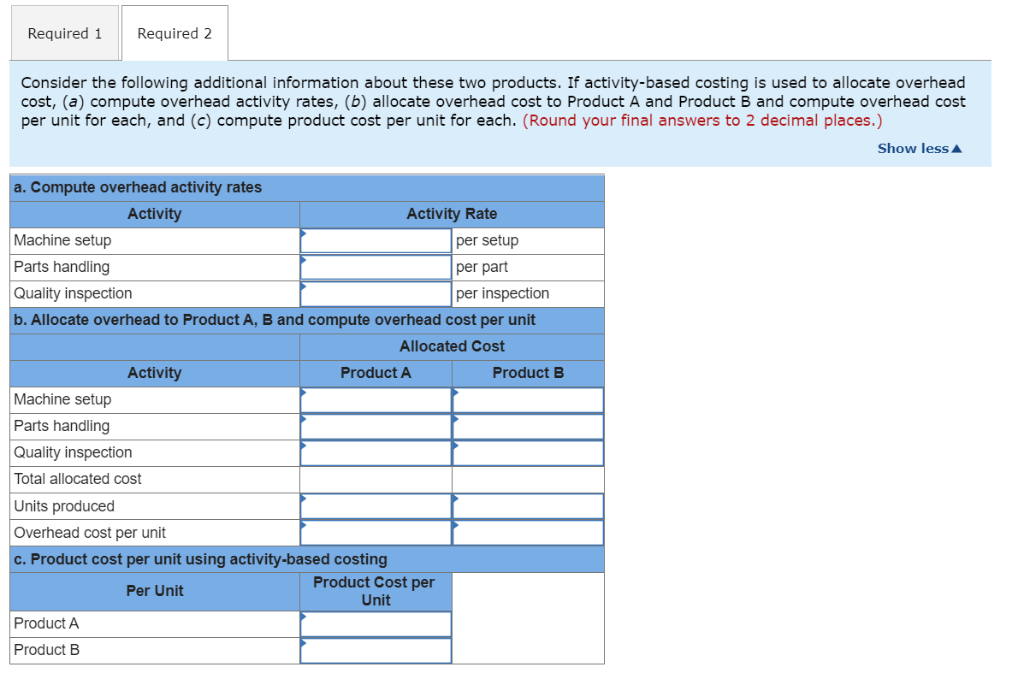Viewport: 1012px width, 673px height.
Task: Click the triangle marker in Product A Machine setup cell
Action: click(x=304, y=393)
